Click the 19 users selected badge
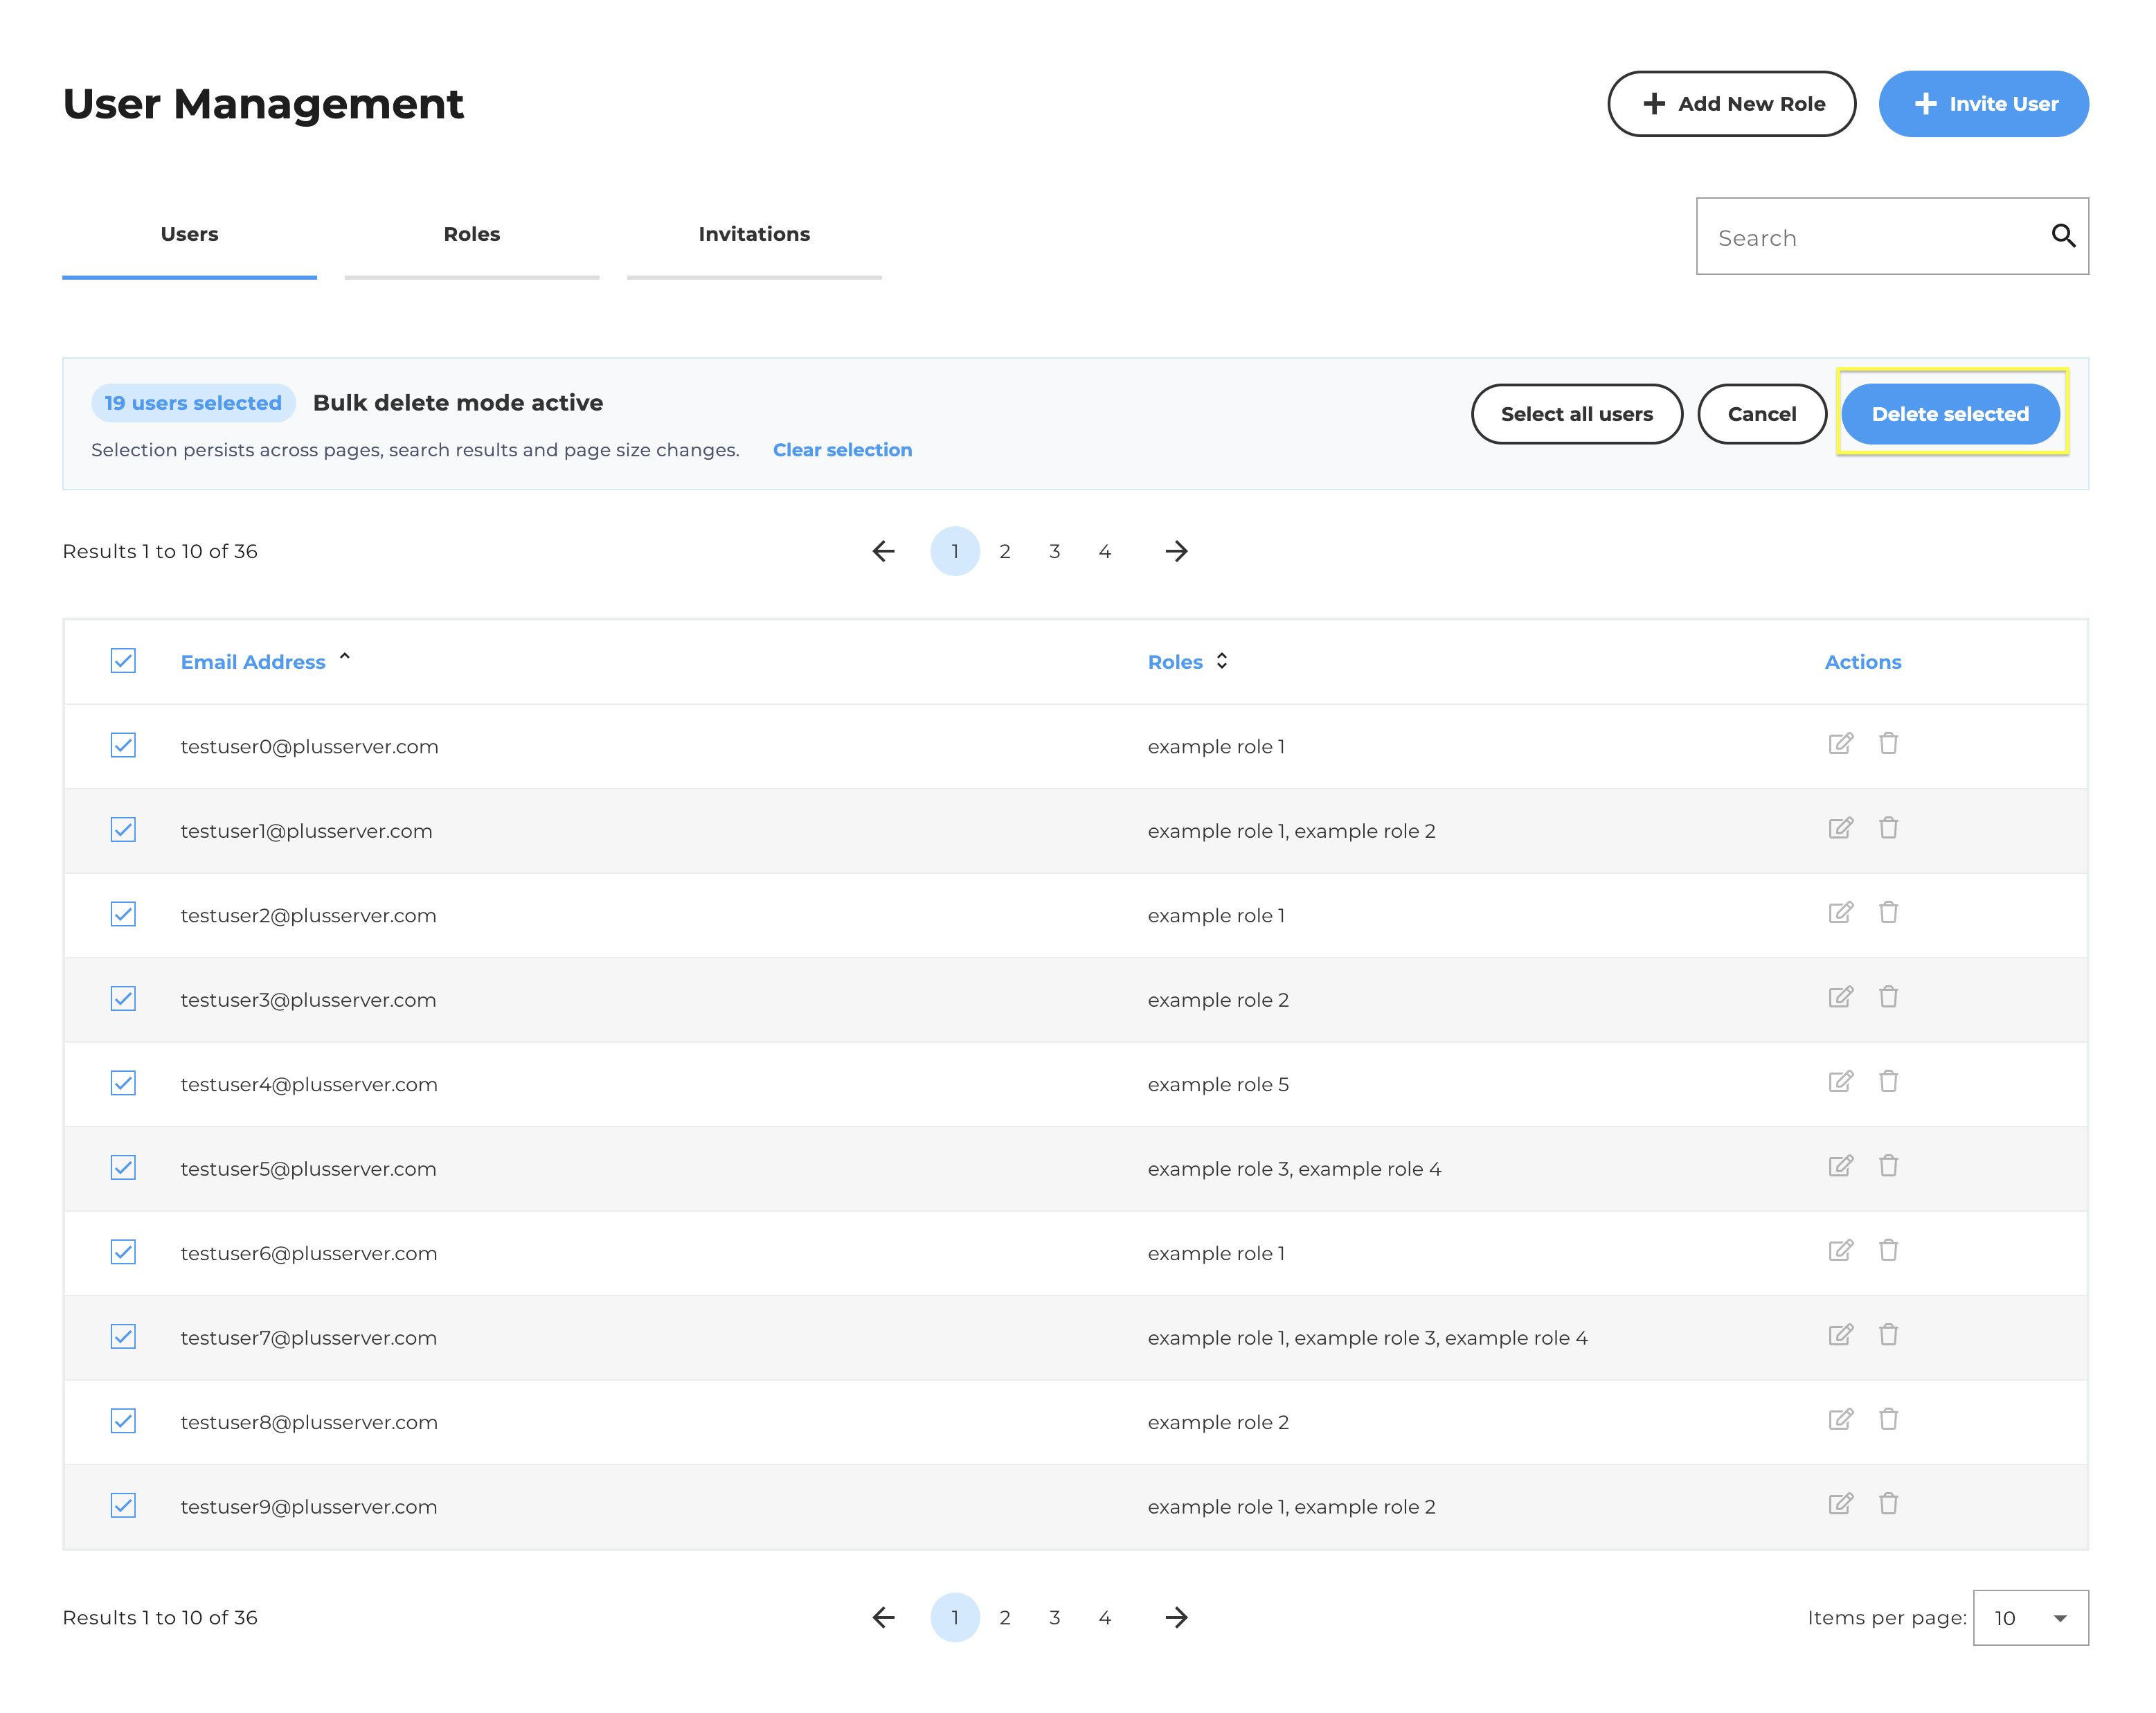2156x1713 pixels. tap(193, 403)
